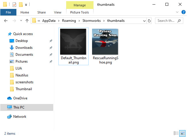Image resolution: width=187 pixels, height=137 pixels.
Task: Open the Nautilus folder in sidebar
Action: pyautogui.click(x=22, y=75)
